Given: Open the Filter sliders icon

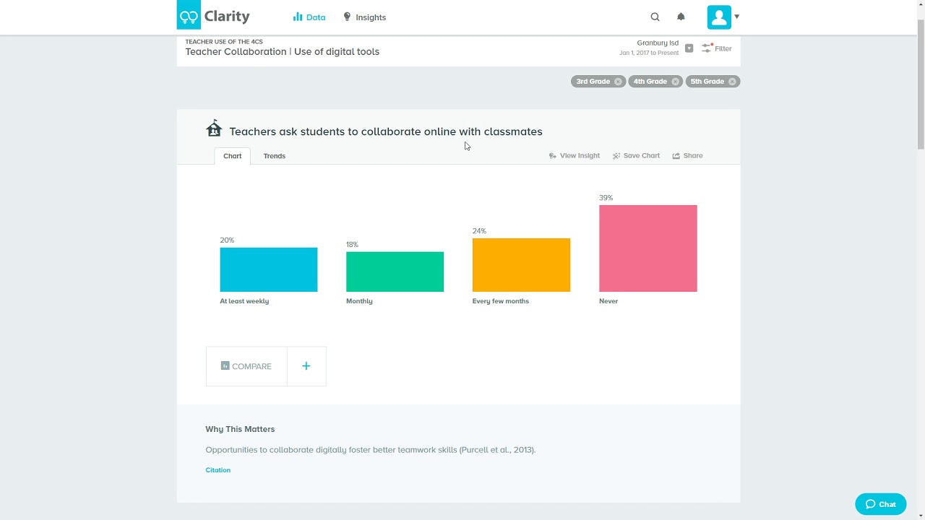Looking at the screenshot, I should [x=707, y=48].
